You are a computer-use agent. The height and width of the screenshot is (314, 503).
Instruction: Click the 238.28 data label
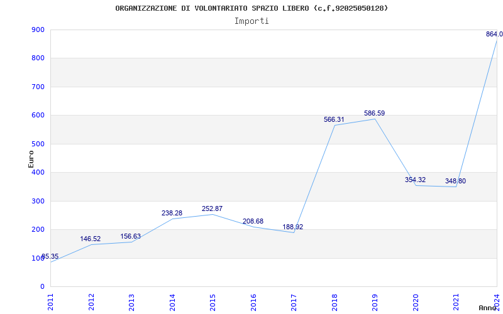(x=172, y=213)
